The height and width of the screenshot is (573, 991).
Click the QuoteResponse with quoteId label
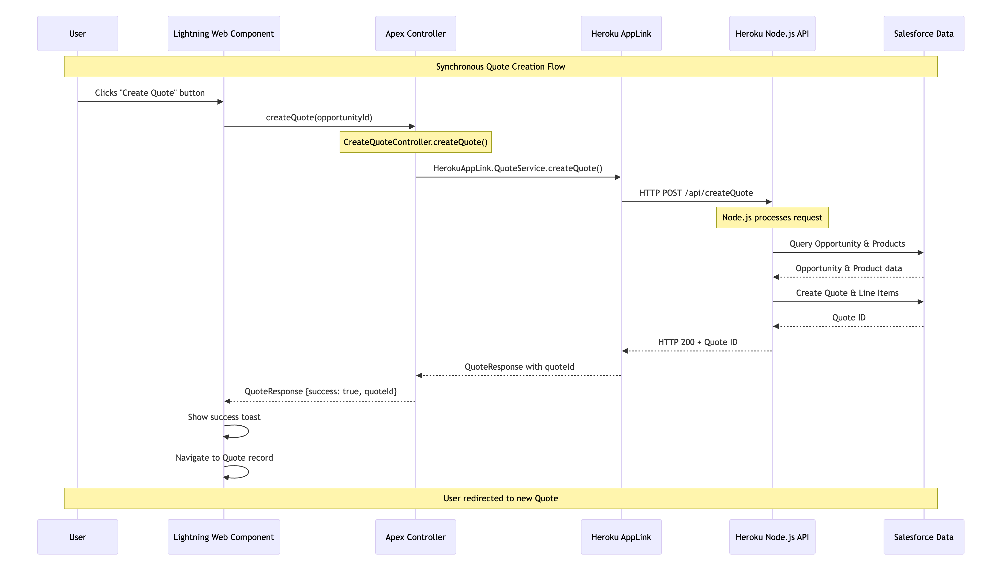pyautogui.click(x=519, y=367)
